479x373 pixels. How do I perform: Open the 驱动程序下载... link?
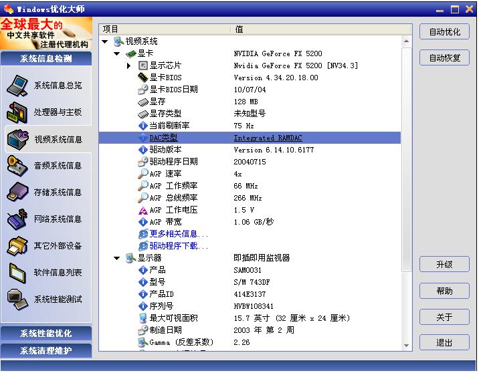click(x=179, y=246)
